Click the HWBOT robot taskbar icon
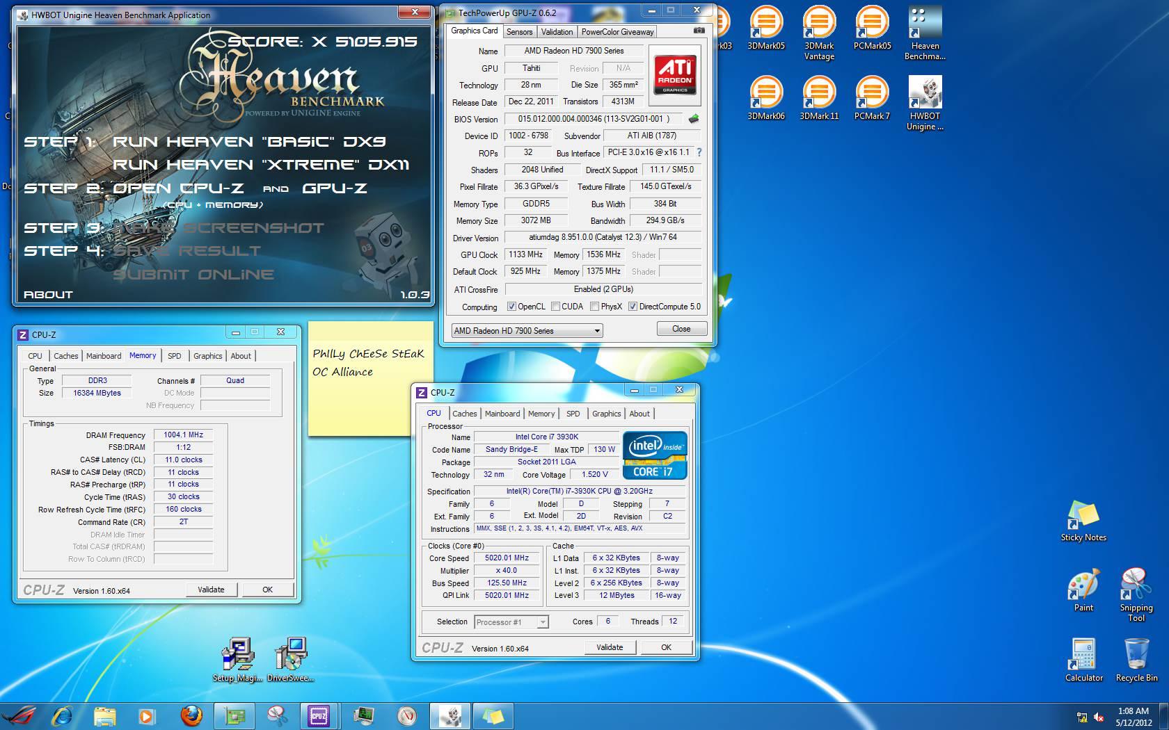Screen dimensions: 1169x730 tap(450, 716)
